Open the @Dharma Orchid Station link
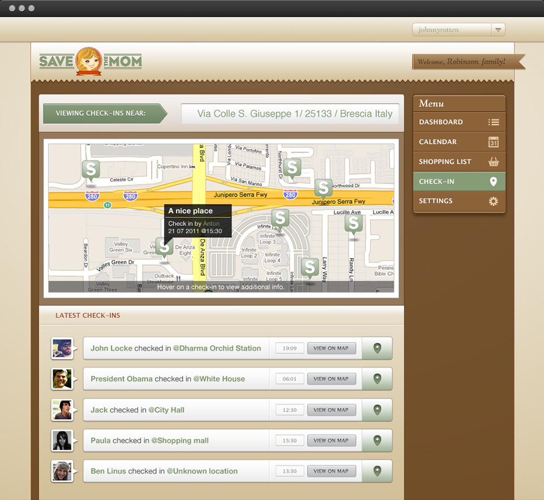This screenshot has height=500, width=544. coord(217,348)
